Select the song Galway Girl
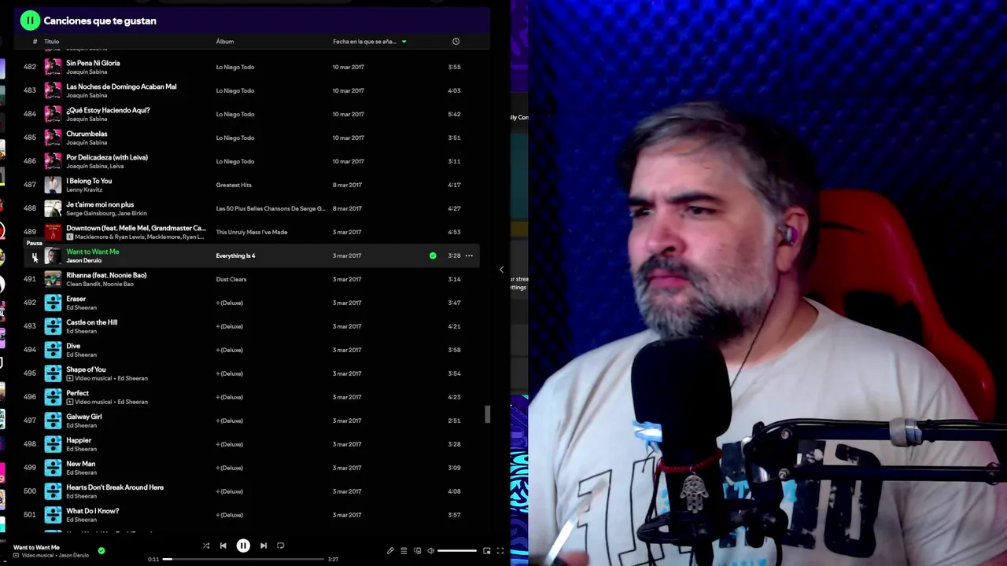Viewport: 1007px width, 566px height. tap(84, 417)
